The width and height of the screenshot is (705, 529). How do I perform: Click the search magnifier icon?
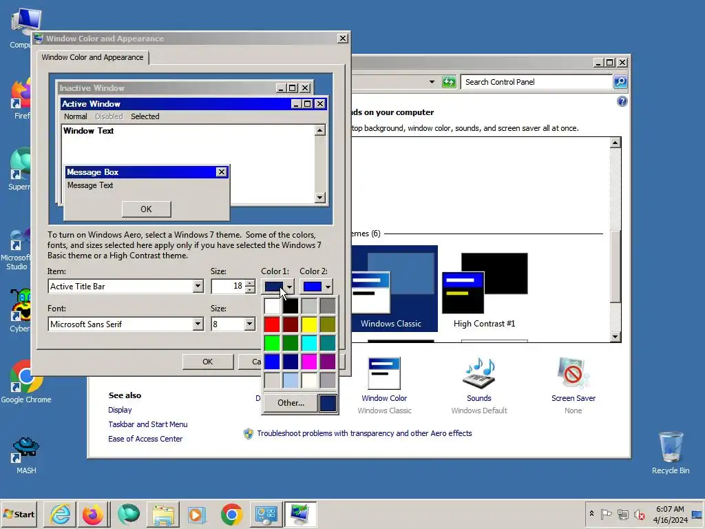(x=620, y=82)
